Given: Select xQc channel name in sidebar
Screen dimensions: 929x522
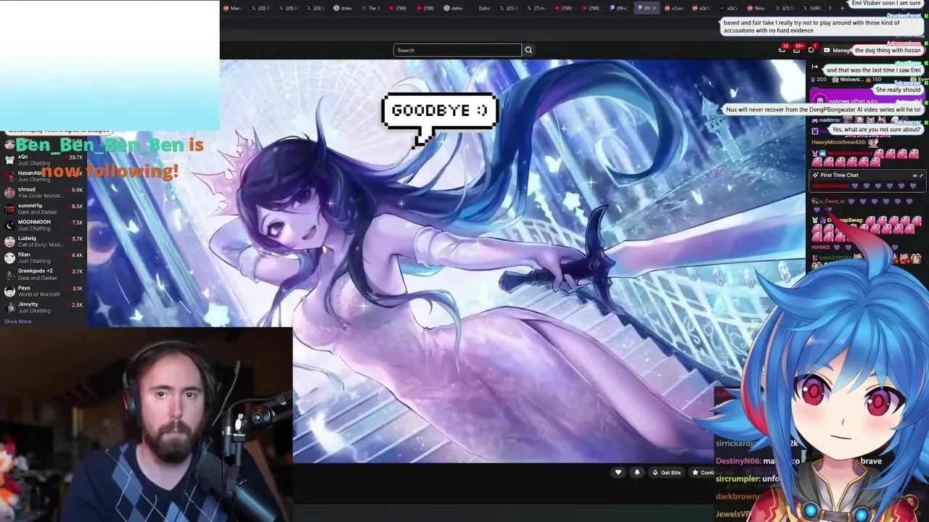Looking at the screenshot, I should click(22, 157).
